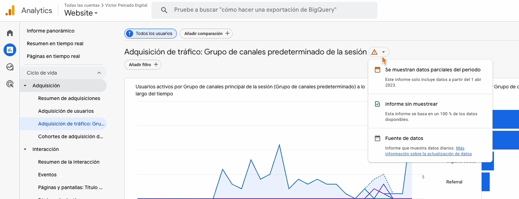This screenshot has height=199, width=519.
Task: Click the Todos los usuarios chip
Action: coord(150,34)
